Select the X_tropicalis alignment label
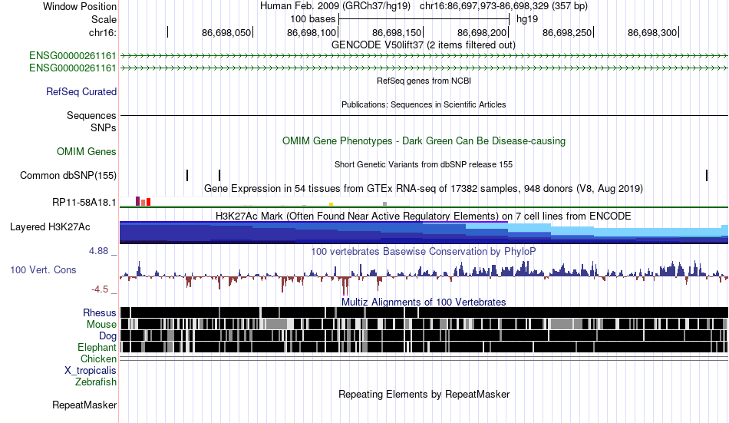 [91, 371]
